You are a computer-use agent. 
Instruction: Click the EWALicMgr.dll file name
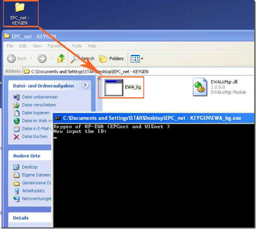[224, 82]
